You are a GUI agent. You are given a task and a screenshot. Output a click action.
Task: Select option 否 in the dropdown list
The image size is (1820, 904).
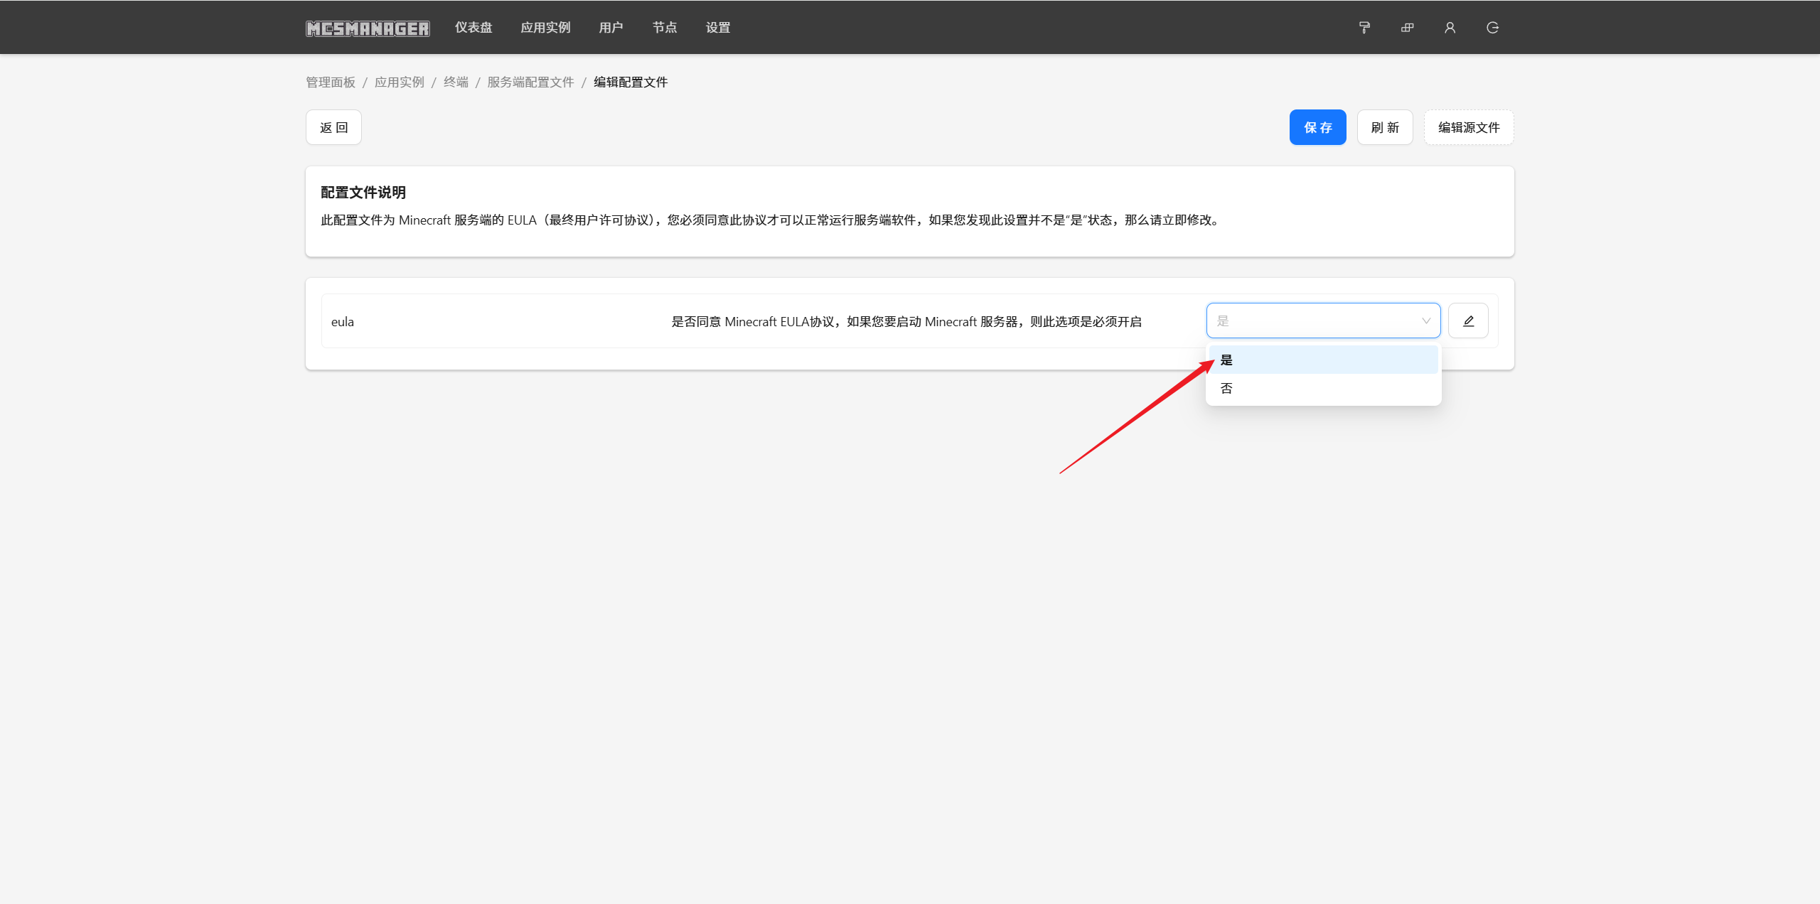pyautogui.click(x=1323, y=388)
